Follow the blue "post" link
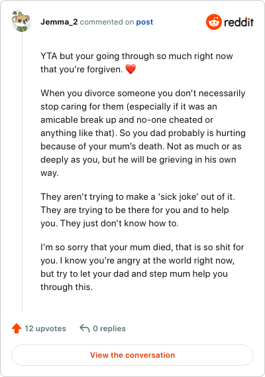Viewport: 265px width, 377px height. (x=144, y=22)
